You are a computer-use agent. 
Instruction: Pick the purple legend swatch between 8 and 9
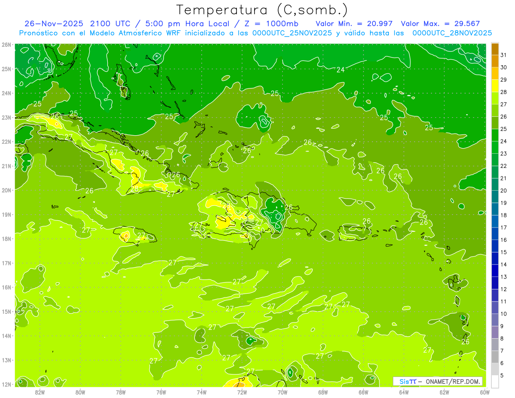495,332
